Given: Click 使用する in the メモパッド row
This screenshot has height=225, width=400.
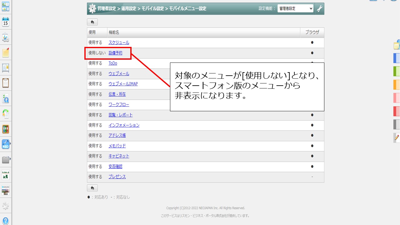Looking at the screenshot, I should 95,146.
